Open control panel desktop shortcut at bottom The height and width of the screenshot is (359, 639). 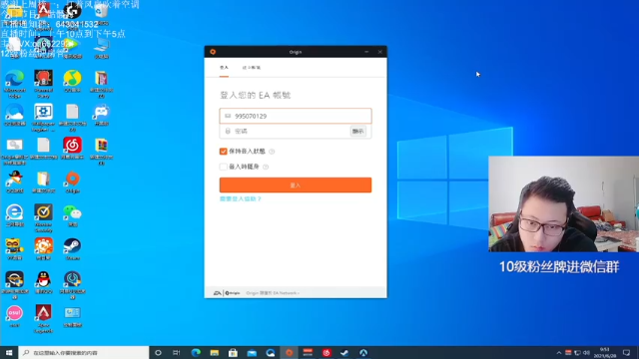click(x=73, y=316)
